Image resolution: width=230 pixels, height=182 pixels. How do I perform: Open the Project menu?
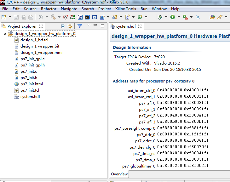pyautogui.click(x=105, y=9)
